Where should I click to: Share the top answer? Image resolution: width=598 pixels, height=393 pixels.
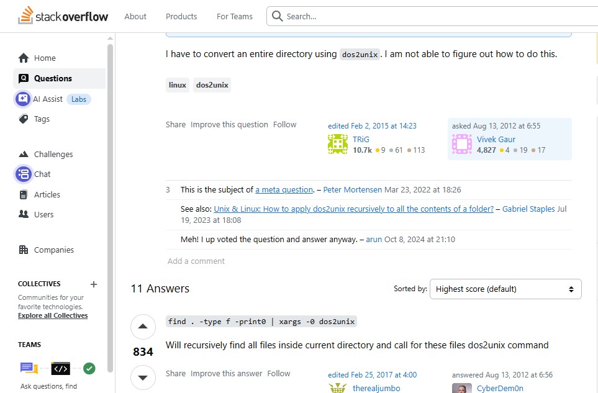coord(176,374)
